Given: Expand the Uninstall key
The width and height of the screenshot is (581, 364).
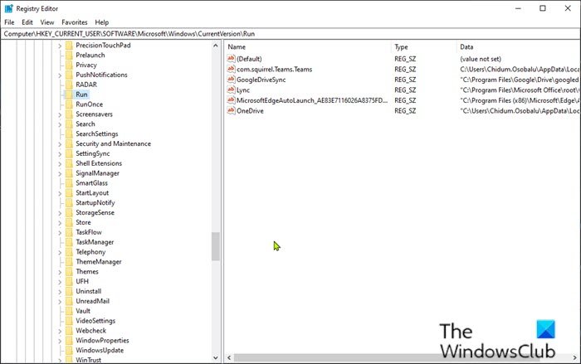Looking at the screenshot, I should [60, 292].
